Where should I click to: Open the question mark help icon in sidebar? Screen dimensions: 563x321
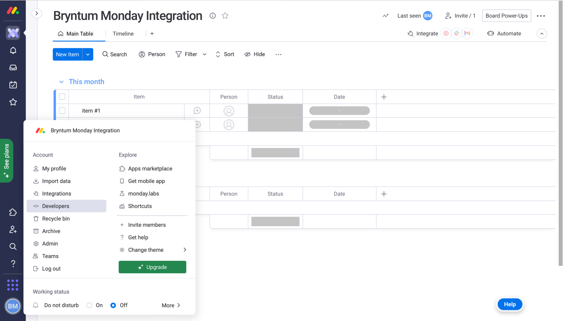(13, 264)
